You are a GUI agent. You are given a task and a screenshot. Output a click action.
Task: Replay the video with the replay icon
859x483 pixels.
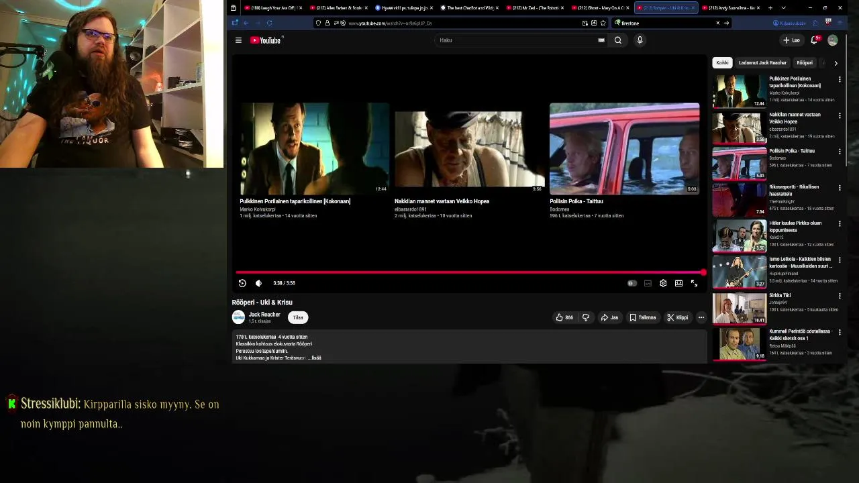click(x=242, y=283)
